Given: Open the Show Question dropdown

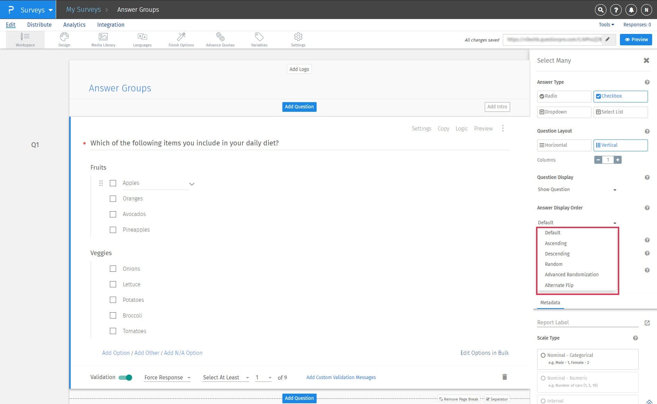Looking at the screenshot, I should pos(577,189).
